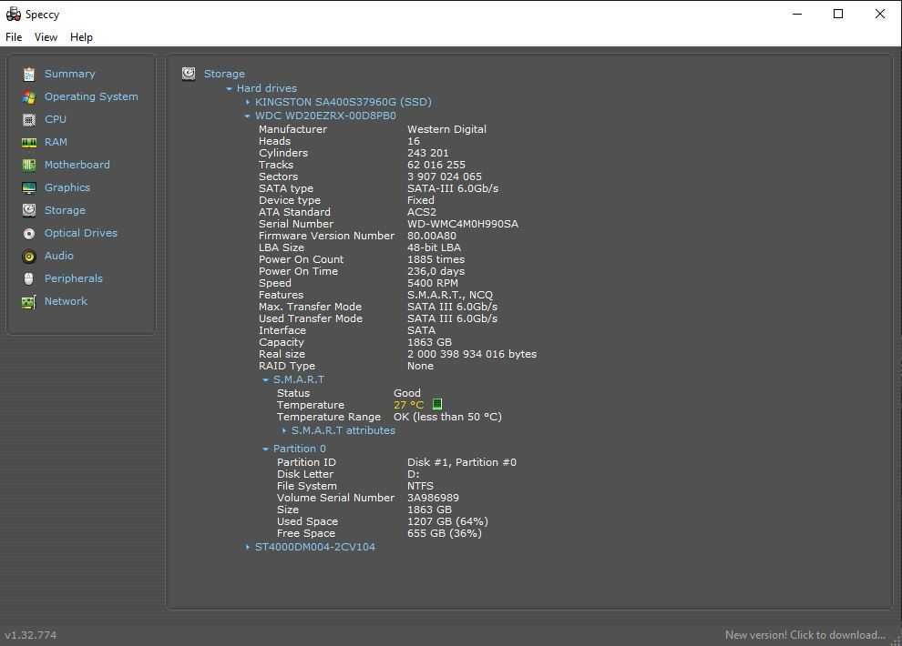Click the Volume Serial Number 3A986989

[433, 498]
